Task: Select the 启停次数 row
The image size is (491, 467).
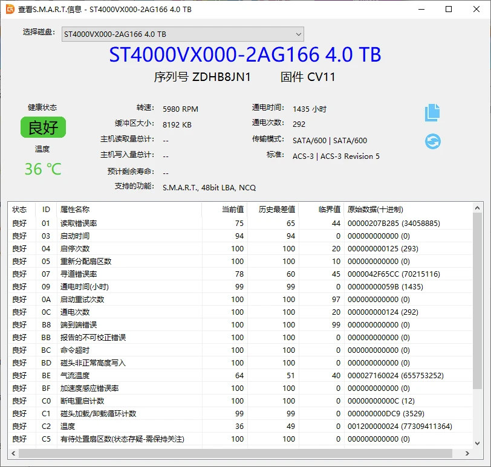Action: (x=240, y=249)
